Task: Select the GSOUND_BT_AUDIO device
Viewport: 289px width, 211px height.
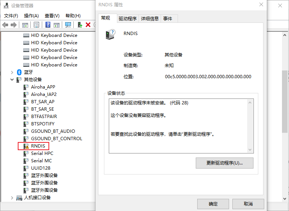Action: click(53, 131)
